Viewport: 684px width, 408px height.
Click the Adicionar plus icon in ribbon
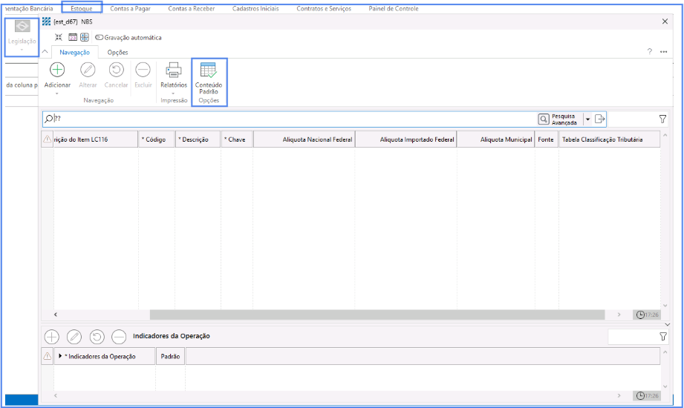[57, 70]
